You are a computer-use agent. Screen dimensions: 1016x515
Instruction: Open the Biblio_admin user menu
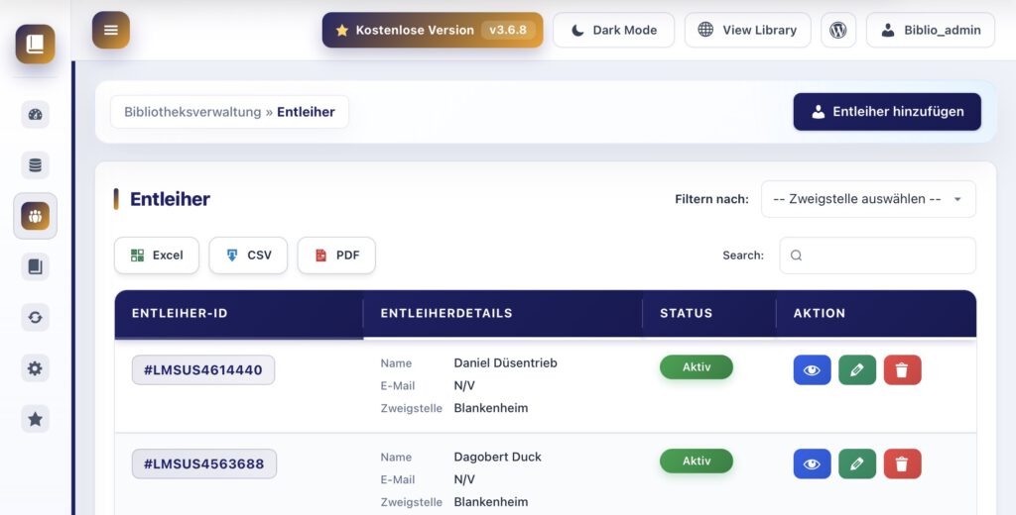pos(931,30)
